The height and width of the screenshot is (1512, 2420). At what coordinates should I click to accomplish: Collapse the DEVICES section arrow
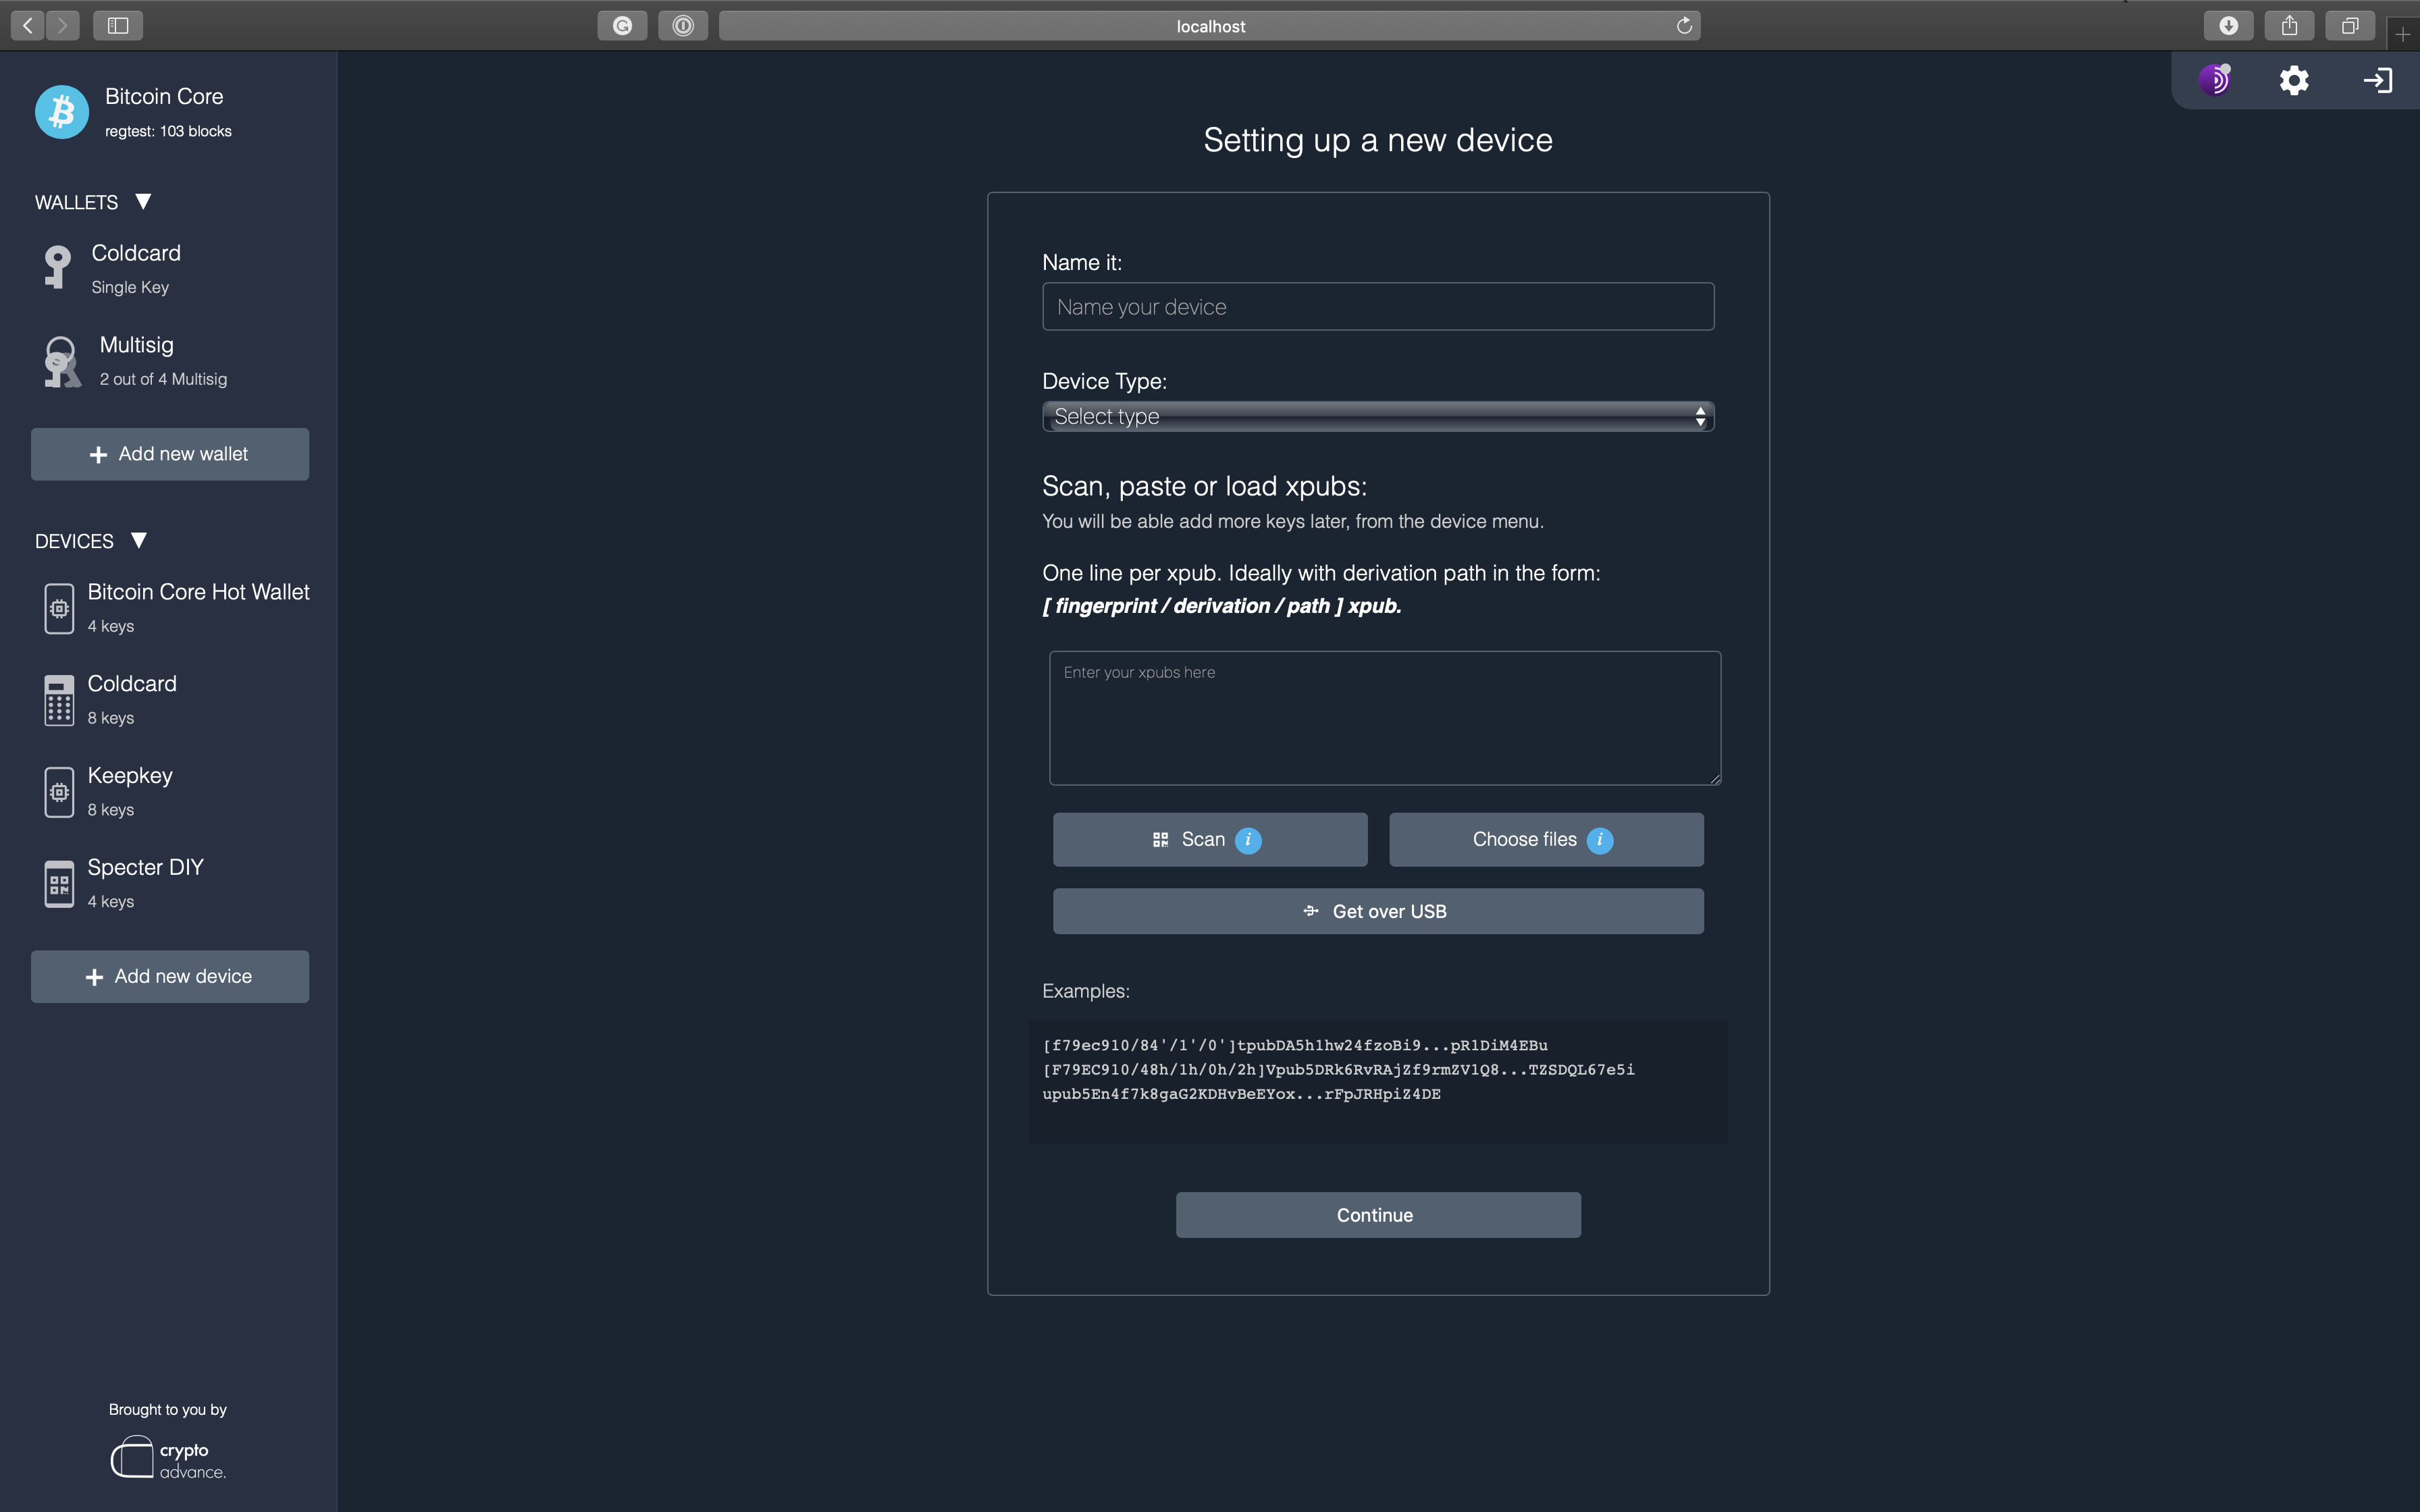[139, 540]
